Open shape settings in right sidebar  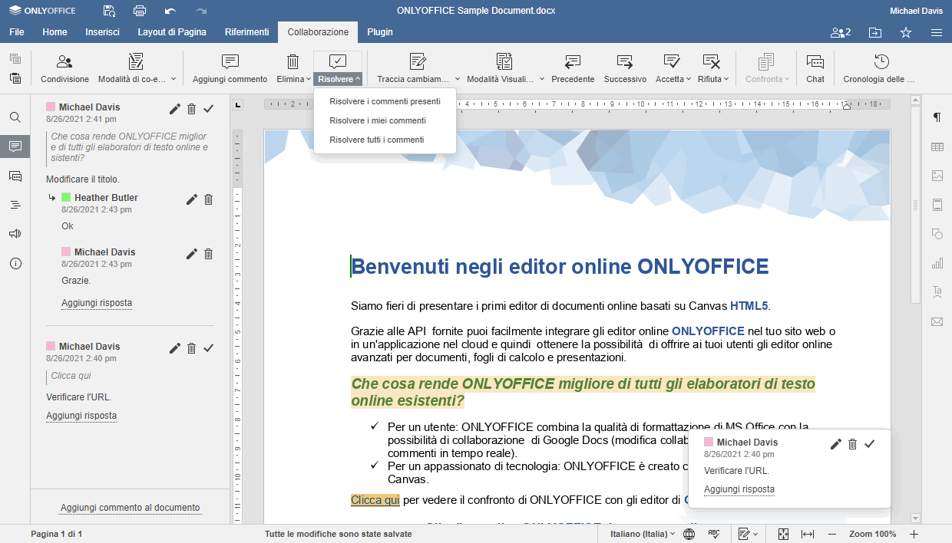tap(937, 234)
